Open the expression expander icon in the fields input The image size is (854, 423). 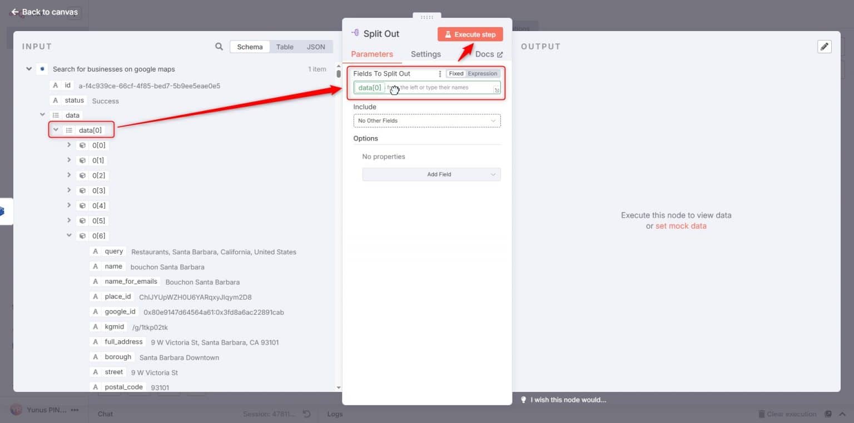(x=496, y=89)
